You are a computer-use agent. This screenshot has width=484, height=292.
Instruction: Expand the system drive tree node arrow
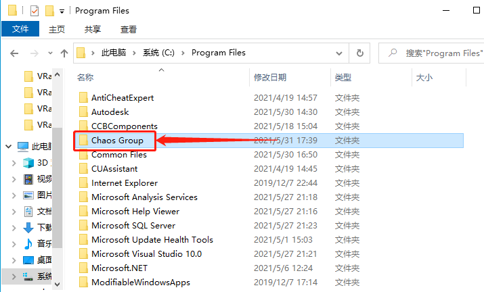click(x=14, y=276)
